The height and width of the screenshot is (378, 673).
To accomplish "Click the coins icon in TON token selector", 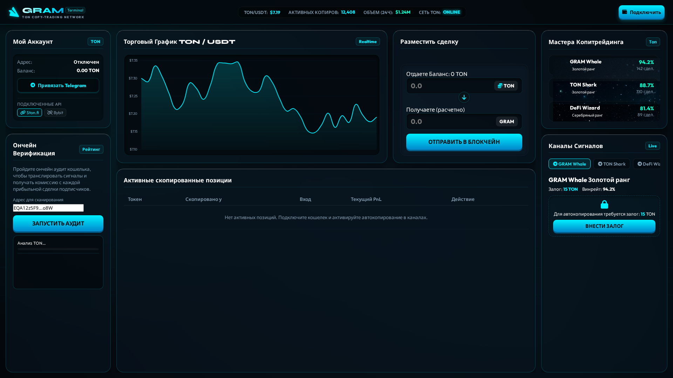I will 500,86.
